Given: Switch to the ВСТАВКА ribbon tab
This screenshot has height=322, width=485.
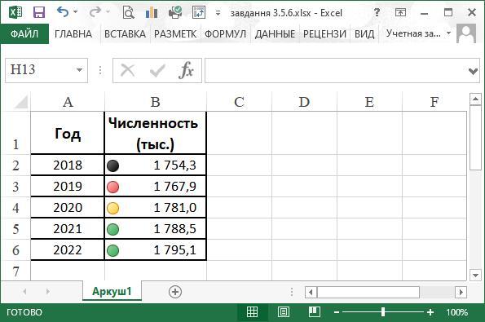Looking at the screenshot, I should point(125,33).
